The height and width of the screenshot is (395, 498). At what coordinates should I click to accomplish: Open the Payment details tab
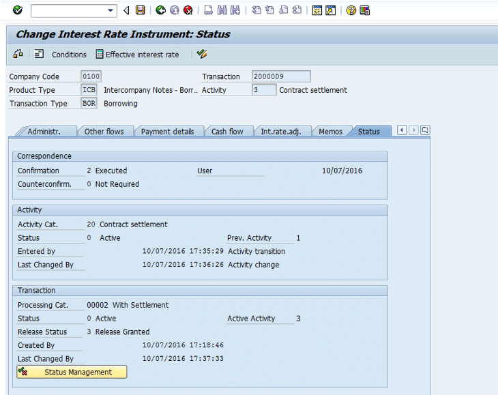(x=167, y=132)
